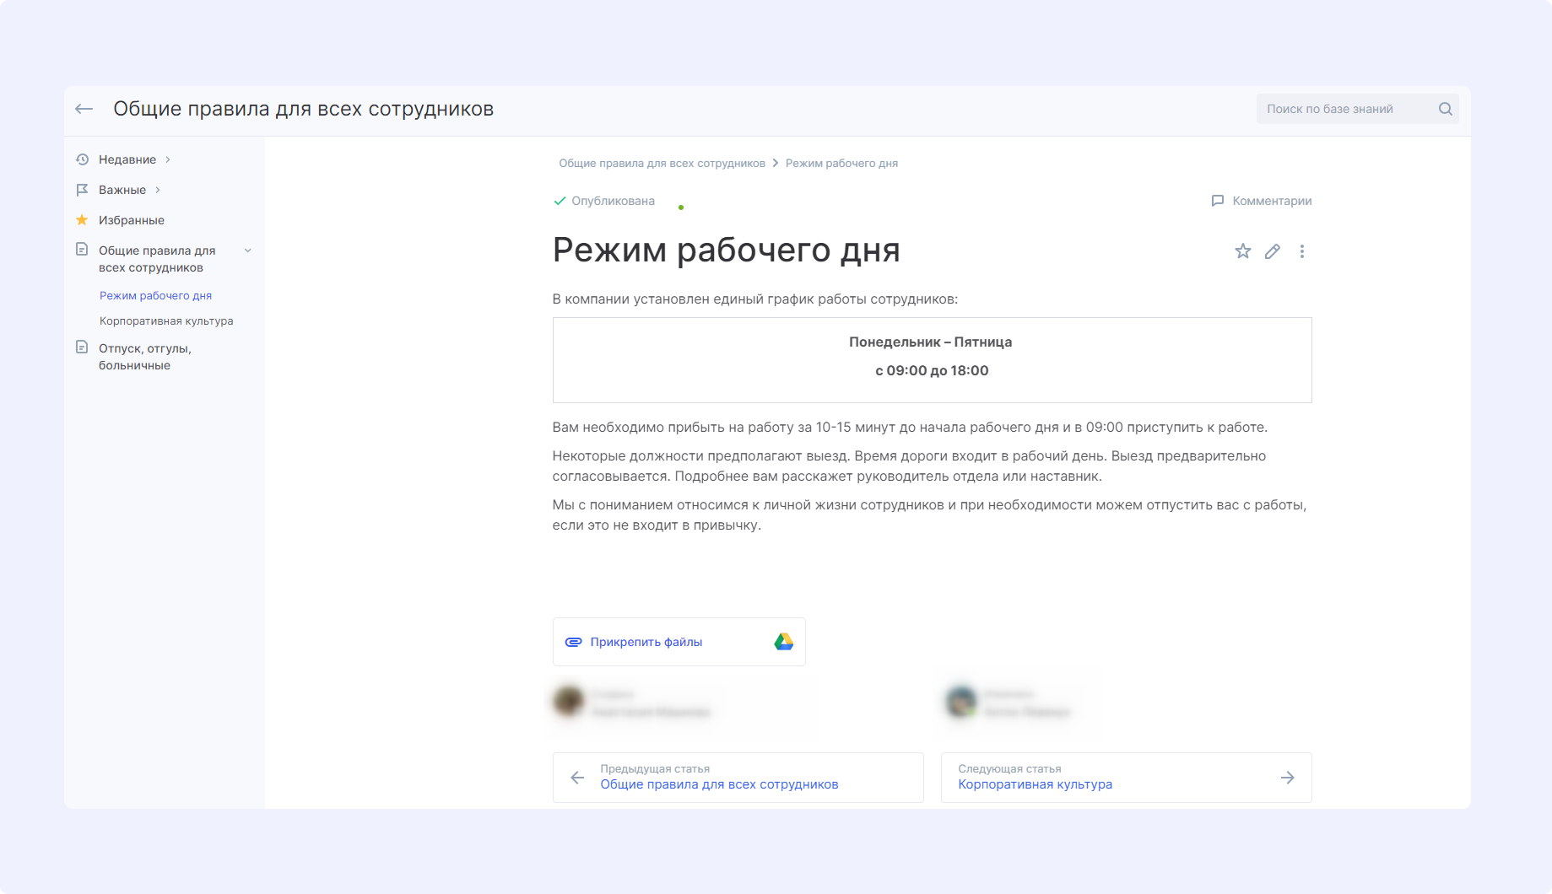Open the Важные section
1552x894 pixels.
[x=122, y=190]
